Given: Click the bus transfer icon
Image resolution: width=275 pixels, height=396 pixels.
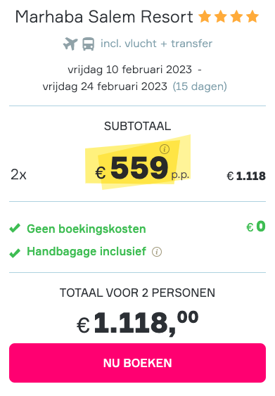Looking at the screenshot, I should click(89, 44).
